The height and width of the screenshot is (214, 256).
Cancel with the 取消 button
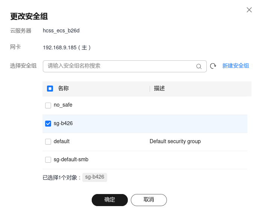click(148, 200)
